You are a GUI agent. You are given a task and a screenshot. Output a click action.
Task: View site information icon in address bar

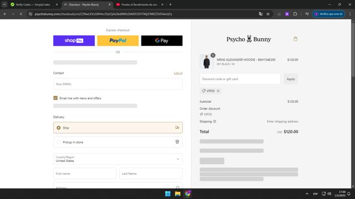pyautogui.click(x=31, y=14)
